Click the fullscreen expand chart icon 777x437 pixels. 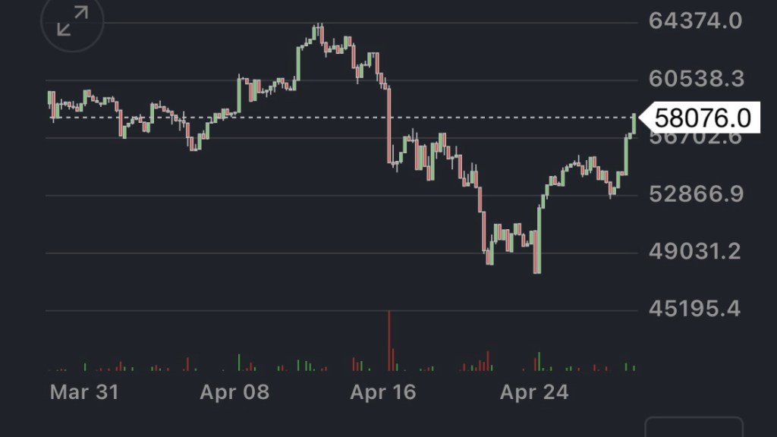point(73,21)
